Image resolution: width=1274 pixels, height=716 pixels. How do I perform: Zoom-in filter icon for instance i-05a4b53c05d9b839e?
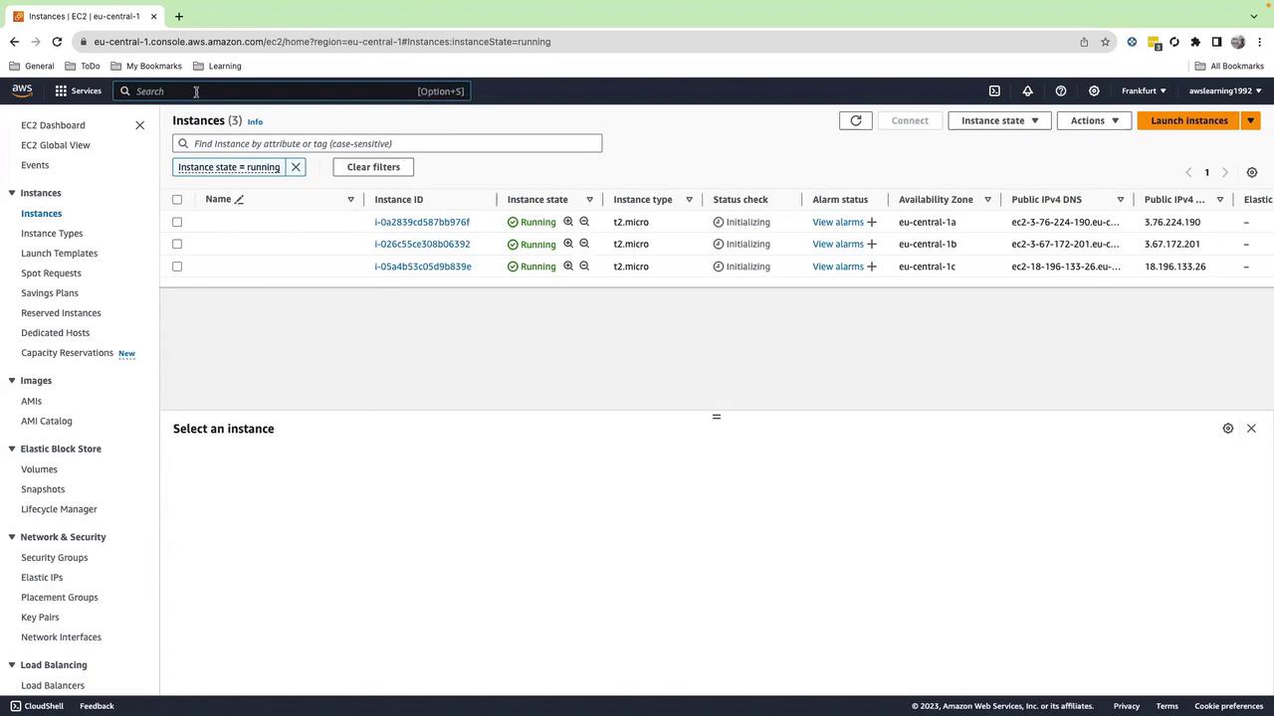[568, 266]
